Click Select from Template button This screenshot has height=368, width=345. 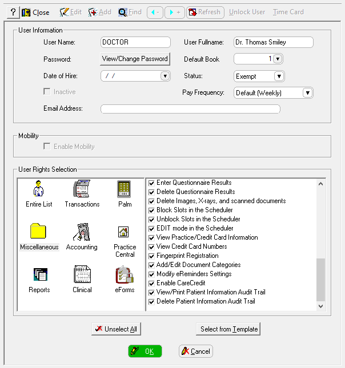[228, 329]
